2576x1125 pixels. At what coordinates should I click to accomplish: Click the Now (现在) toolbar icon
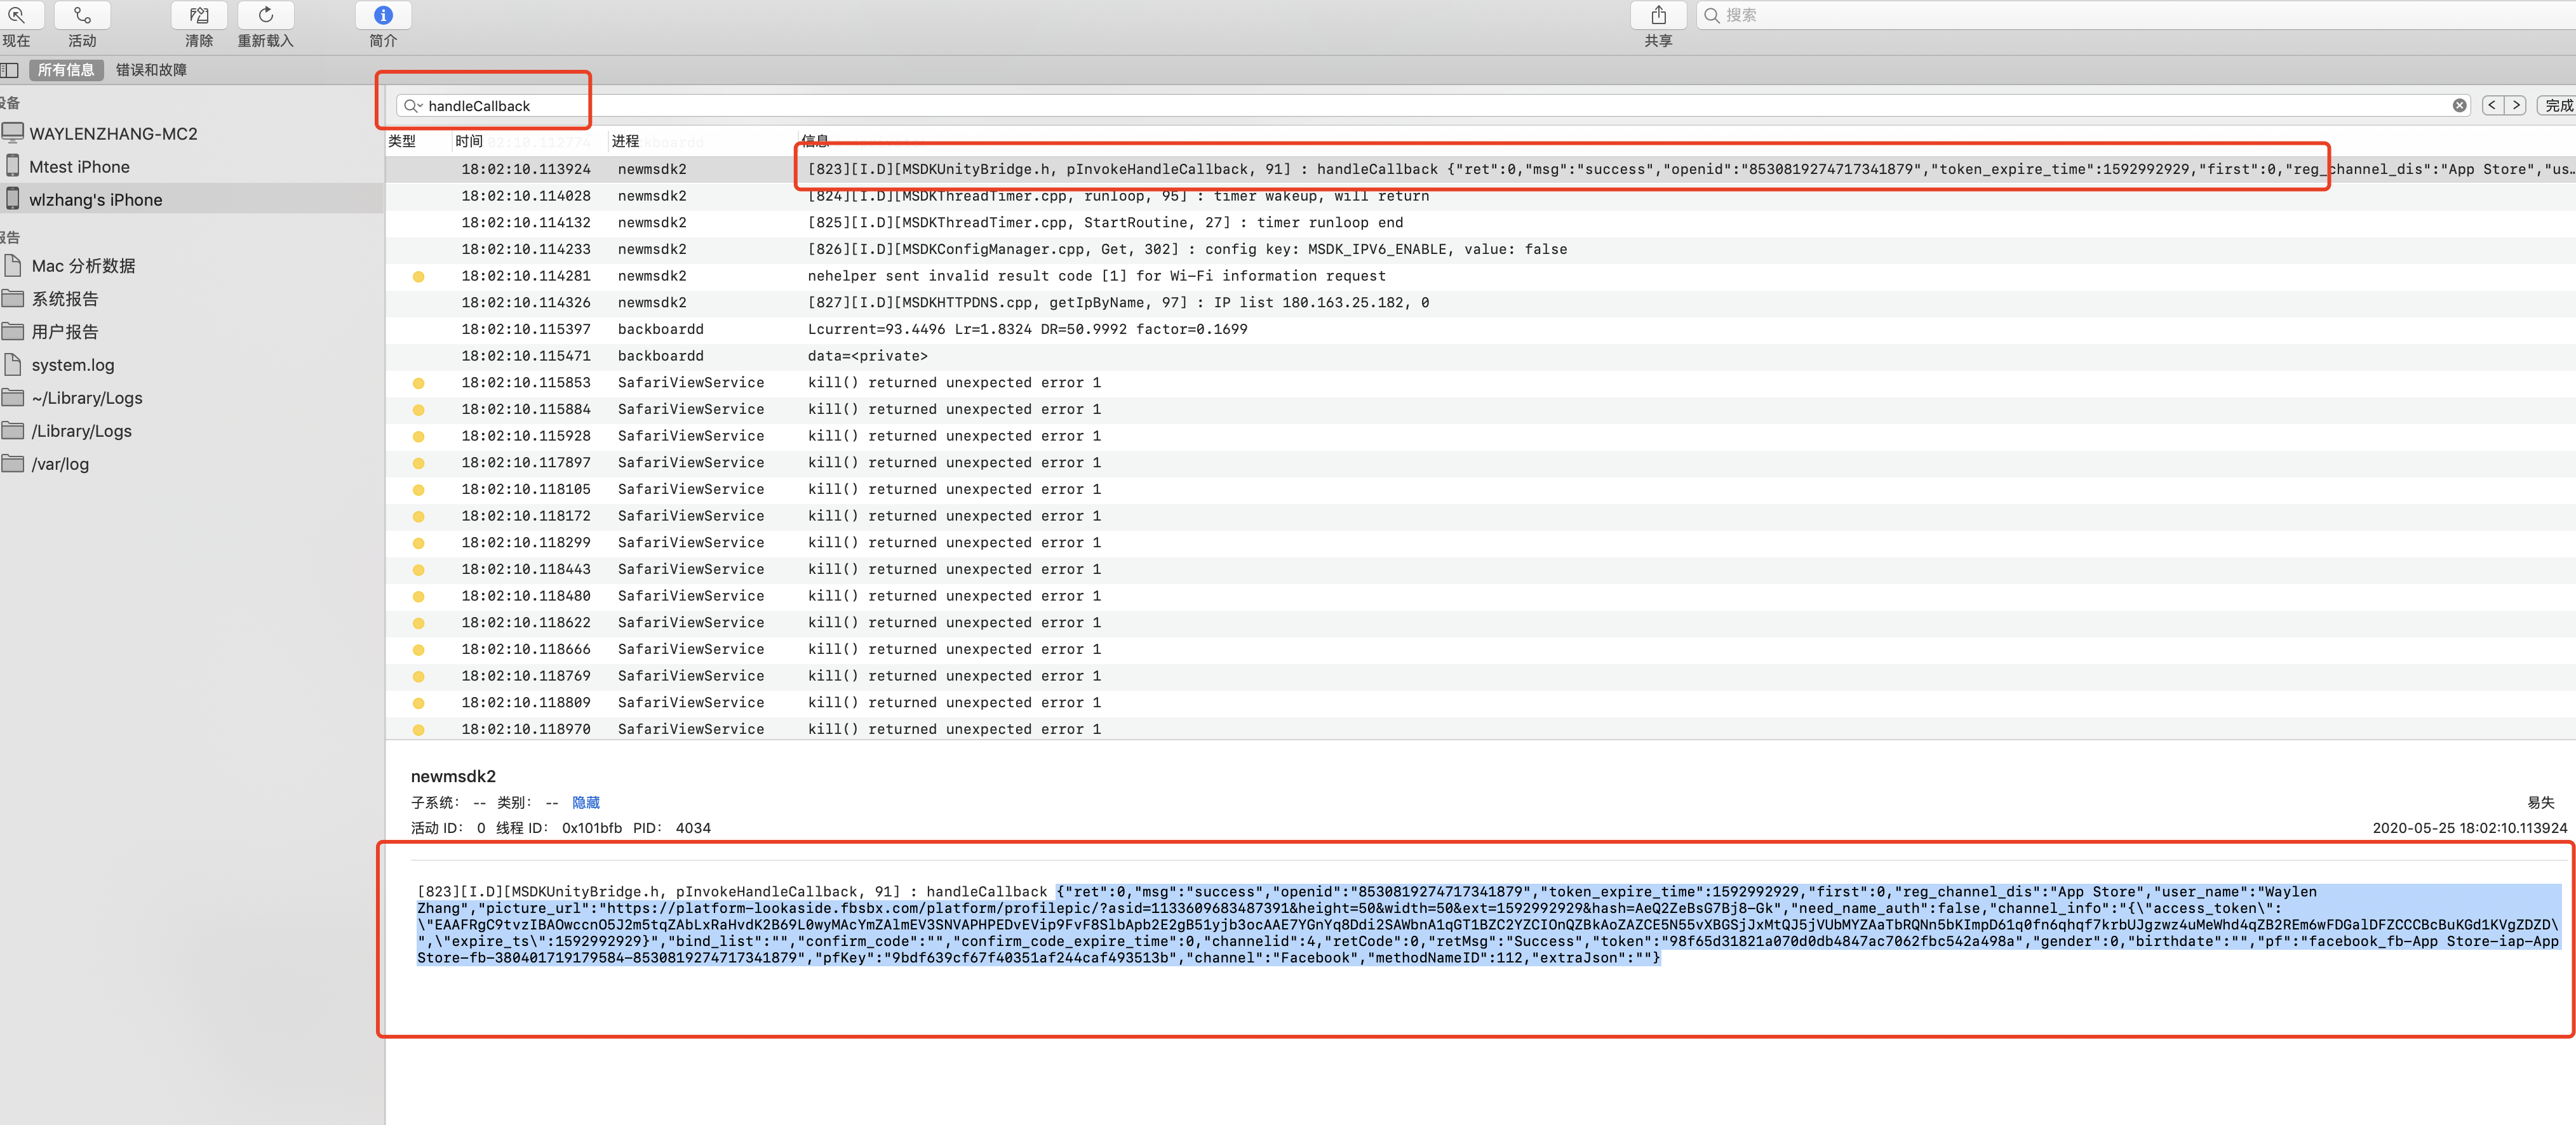(x=16, y=16)
